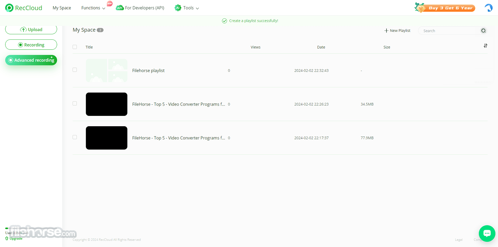
Task: Click the API cloud icon
Action: [120, 8]
